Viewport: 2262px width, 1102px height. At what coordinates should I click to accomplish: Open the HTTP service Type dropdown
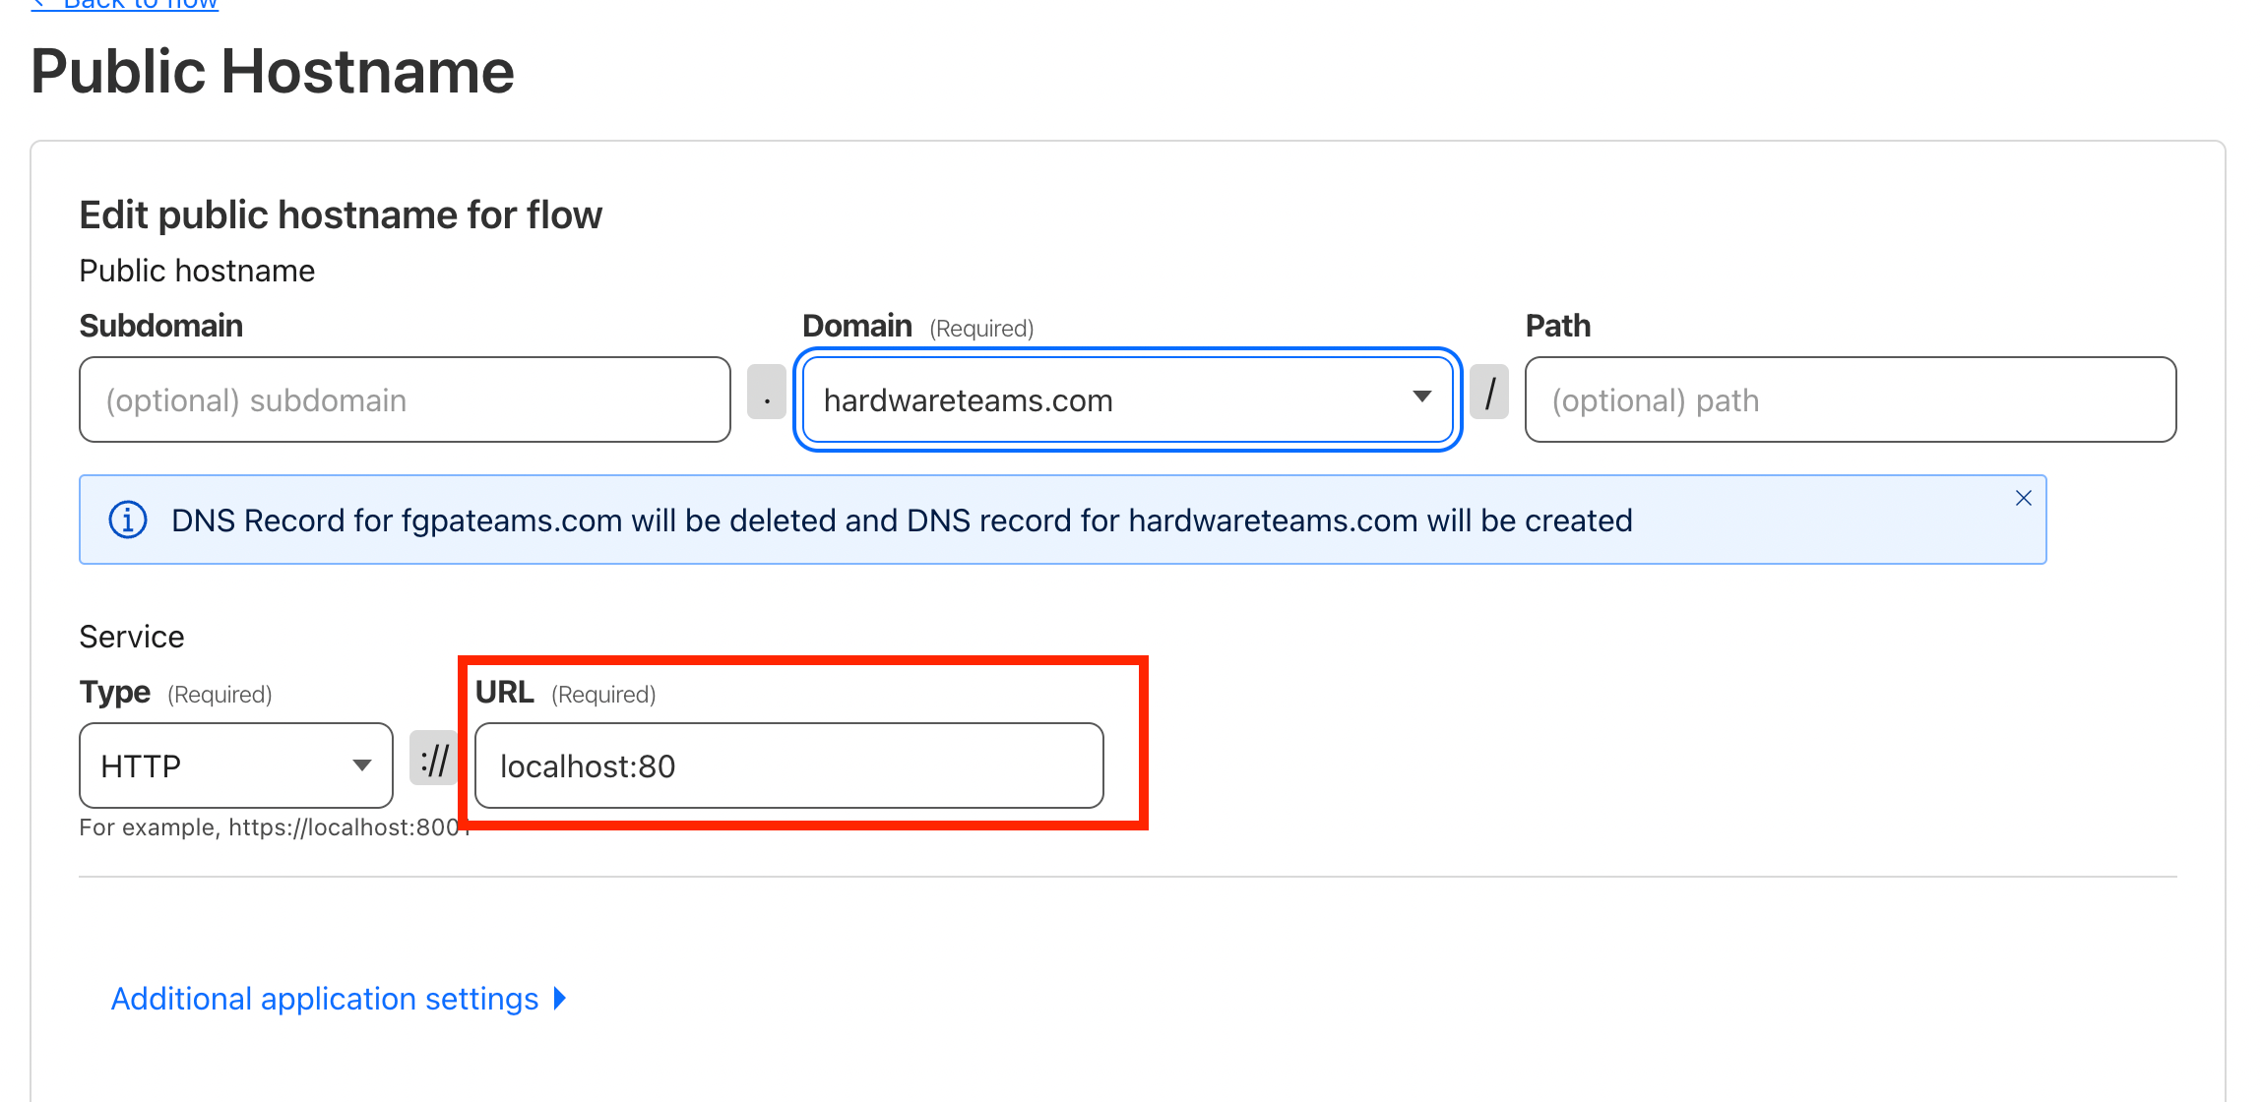click(x=236, y=765)
